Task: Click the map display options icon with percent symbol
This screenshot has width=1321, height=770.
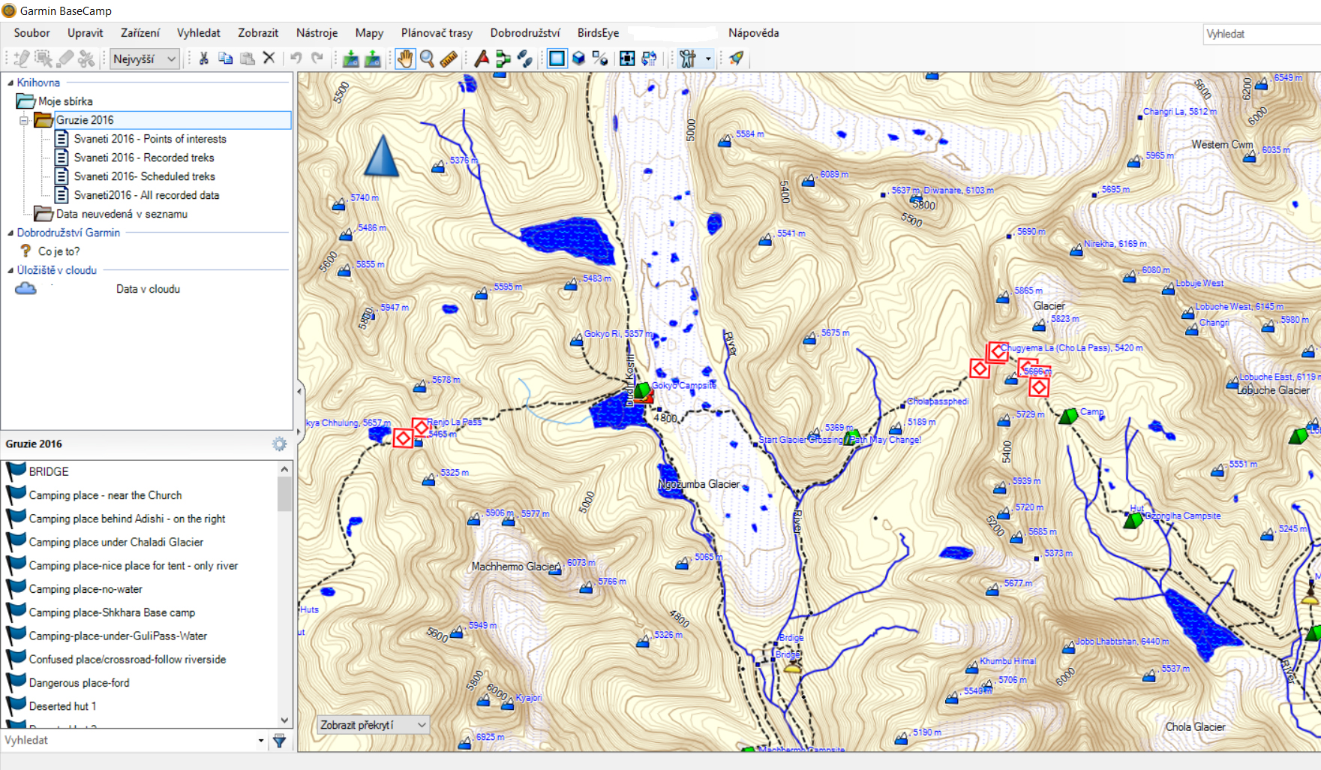Action: (600, 59)
